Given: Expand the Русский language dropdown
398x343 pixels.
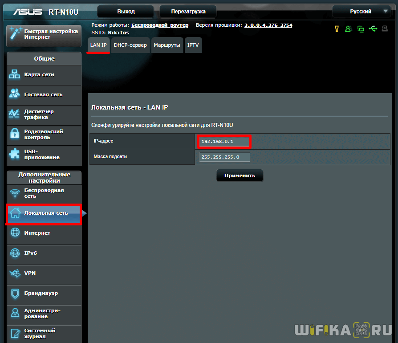Looking at the screenshot, I should 361,12.
